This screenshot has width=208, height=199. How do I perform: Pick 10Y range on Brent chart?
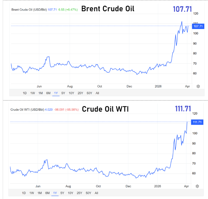click(x=71, y=93)
